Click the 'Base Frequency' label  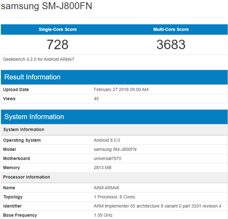pos(20,215)
